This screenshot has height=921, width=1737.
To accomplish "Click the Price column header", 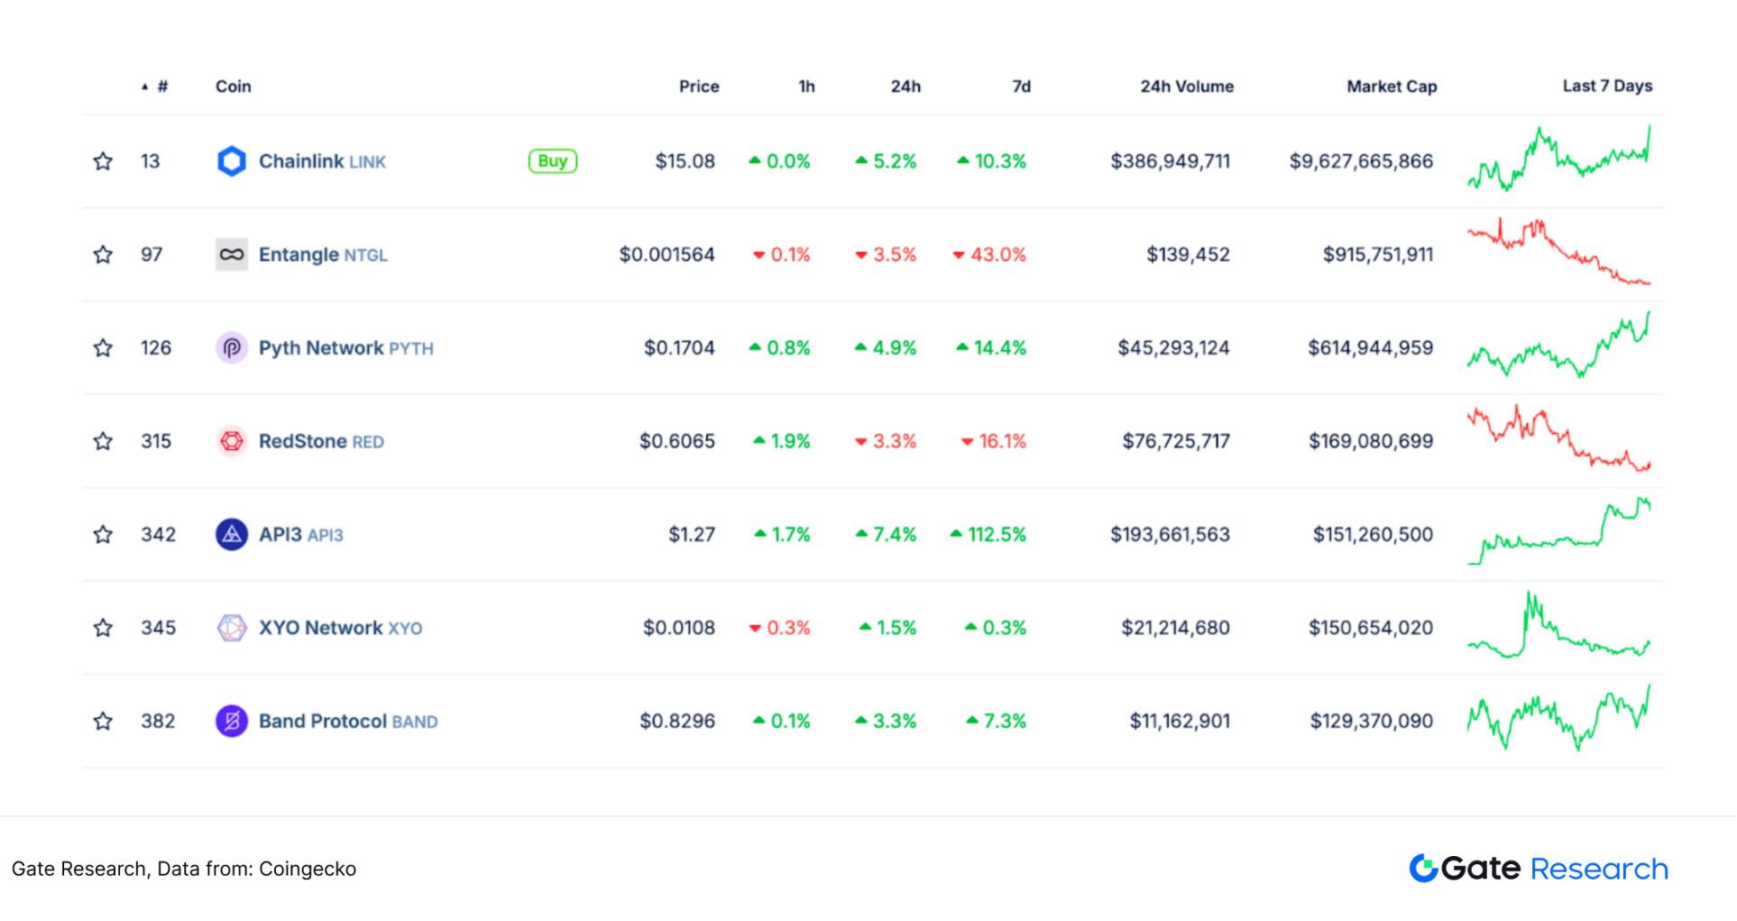I will coord(699,87).
